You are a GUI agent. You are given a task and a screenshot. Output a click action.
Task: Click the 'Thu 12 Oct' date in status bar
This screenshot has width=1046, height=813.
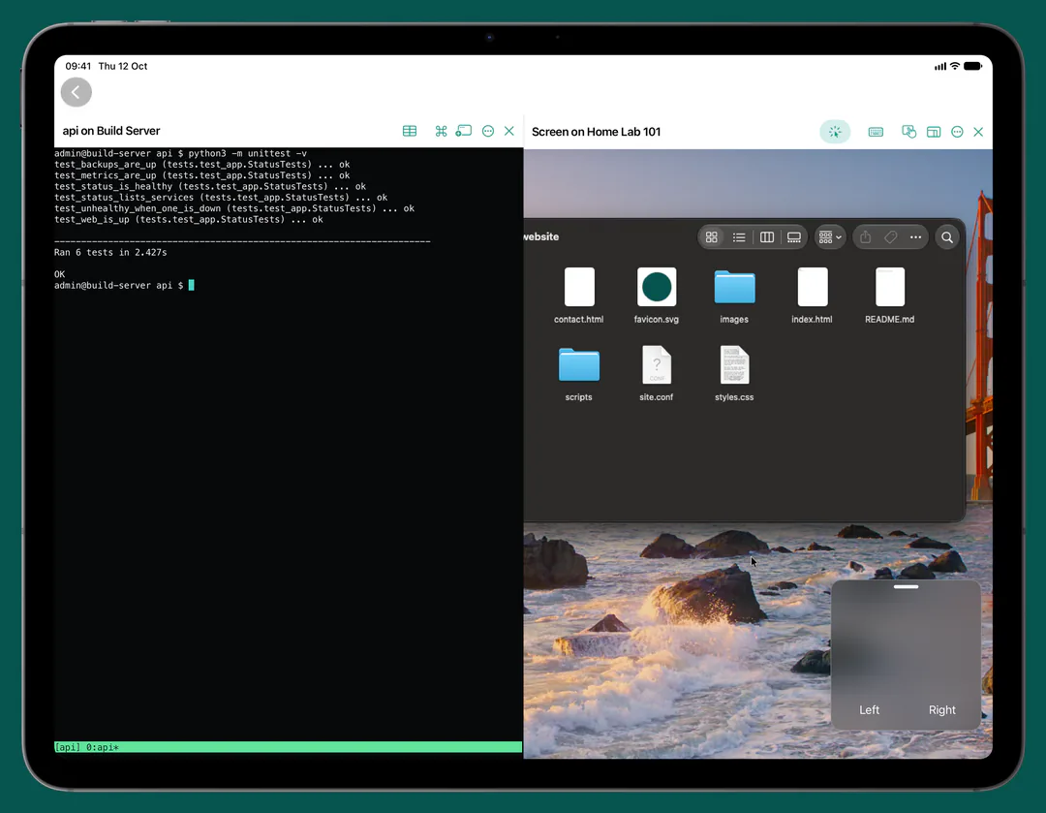pyautogui.click(x=123, y=66)
